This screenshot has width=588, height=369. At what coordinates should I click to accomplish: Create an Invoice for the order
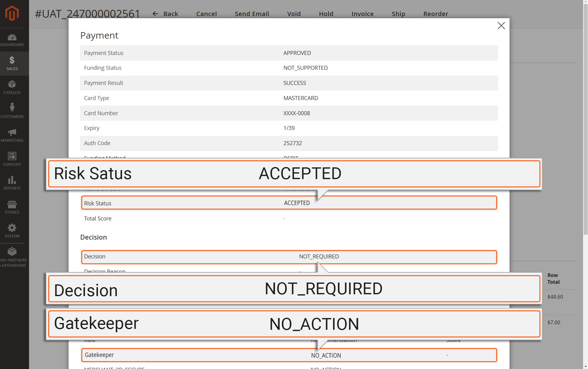pyautogui.click(x=362, y=14)
